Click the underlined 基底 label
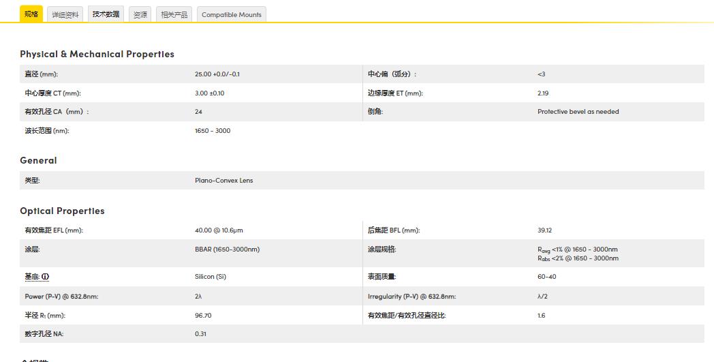This screenshot has height=362, width=714. (x=32, y=277)
